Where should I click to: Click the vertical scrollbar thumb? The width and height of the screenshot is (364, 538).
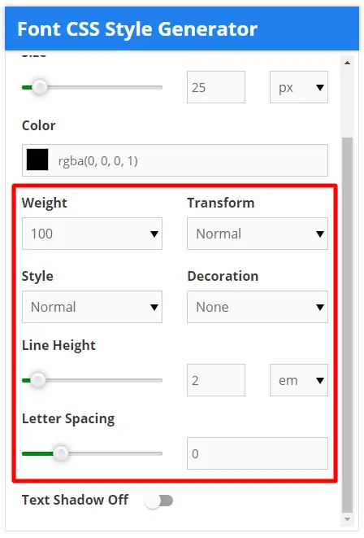[347, 326]
